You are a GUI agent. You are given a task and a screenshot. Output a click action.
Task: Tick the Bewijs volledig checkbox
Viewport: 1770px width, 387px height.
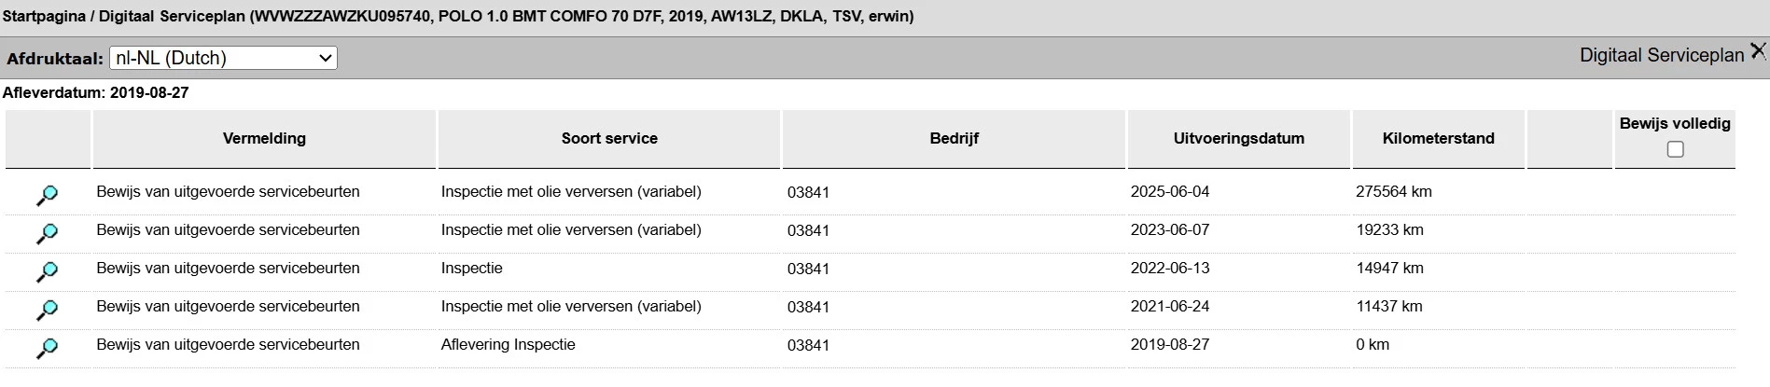click(1675, 149)
